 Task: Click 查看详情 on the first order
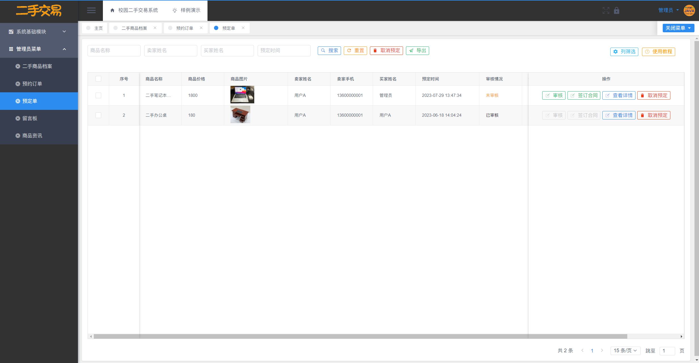point(619,95)
